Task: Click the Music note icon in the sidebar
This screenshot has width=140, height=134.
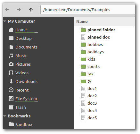Action: tap(11, 56)
